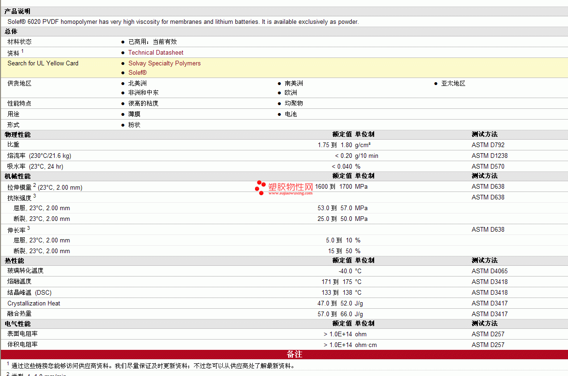Viewport: 568px width, 376px height.
Task: Click the Crystallization Heat label
Action: [34, 304]
